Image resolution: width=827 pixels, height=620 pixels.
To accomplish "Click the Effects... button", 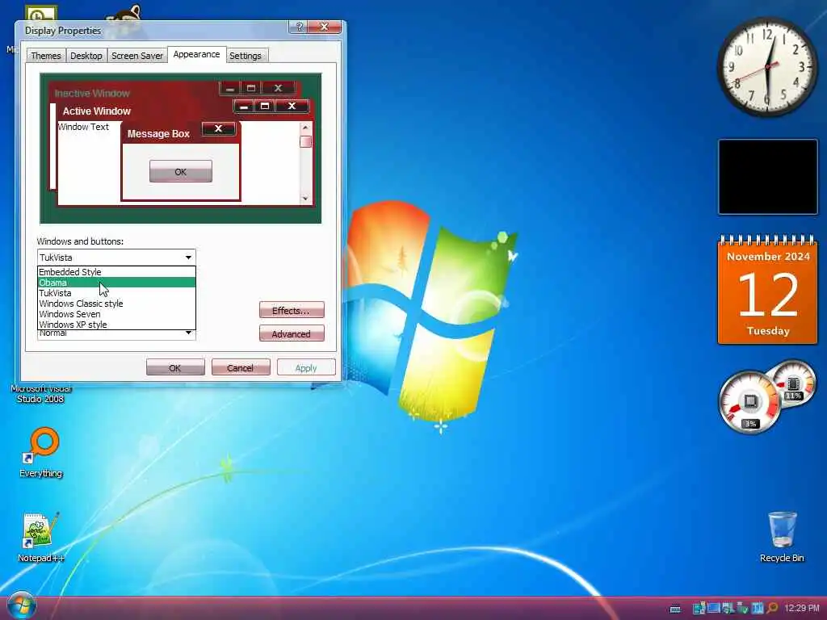I will (x=291, y=311).
